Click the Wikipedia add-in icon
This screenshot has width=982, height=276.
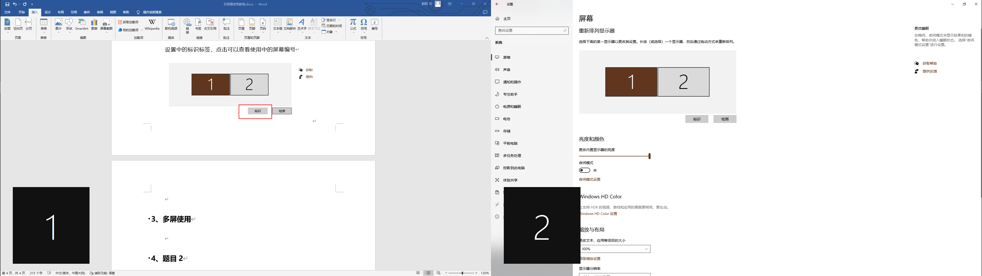[152, 24]
